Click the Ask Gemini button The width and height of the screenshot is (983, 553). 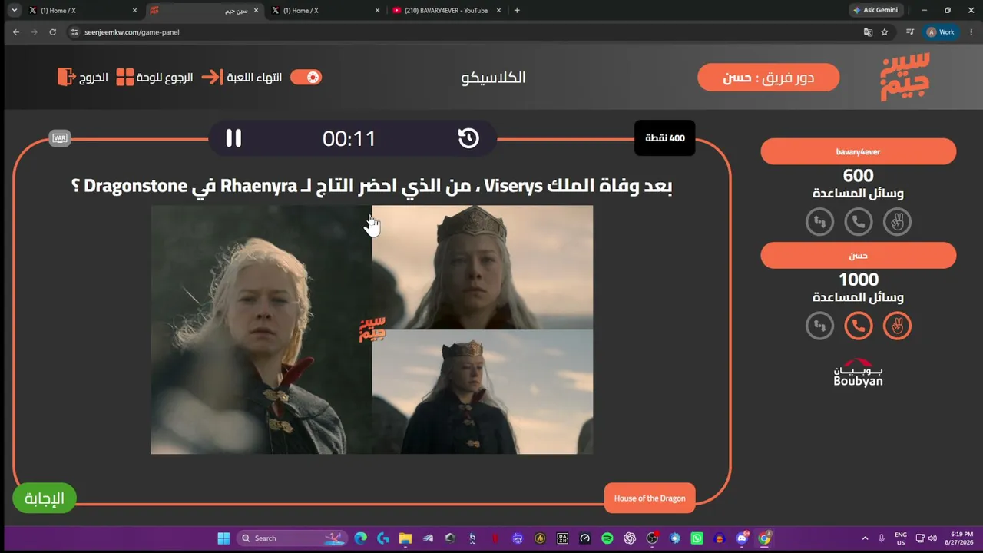(875, 11)
